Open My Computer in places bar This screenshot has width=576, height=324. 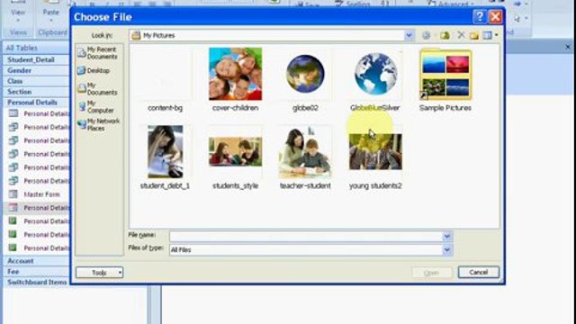[96, 106]
